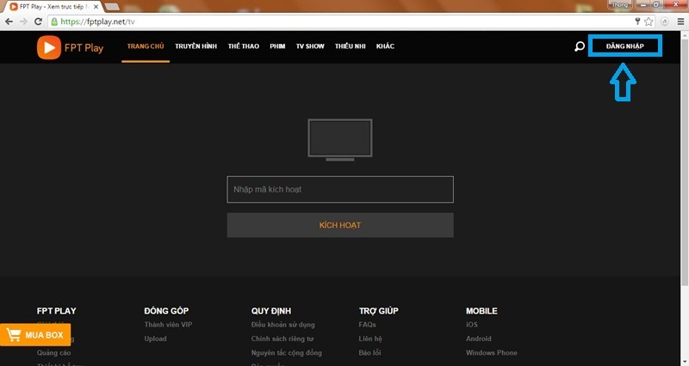Viewport: 689px width, 366px height.
Task: Click the browser back arrow
Action: pyautogui.click(x=9, y=21)
